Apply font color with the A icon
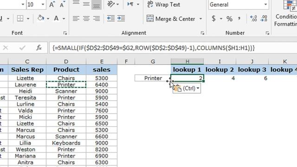 [x=56, y=19]
